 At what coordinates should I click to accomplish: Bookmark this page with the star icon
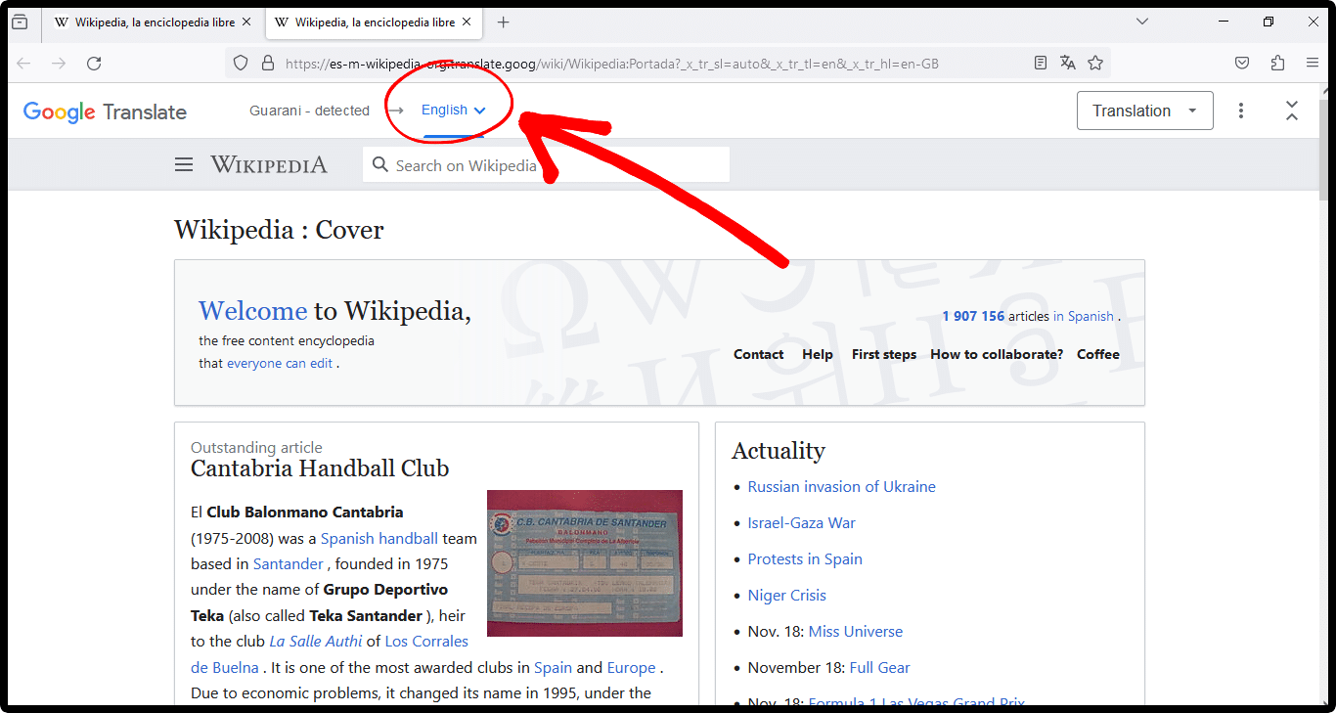coord(1095,64)
